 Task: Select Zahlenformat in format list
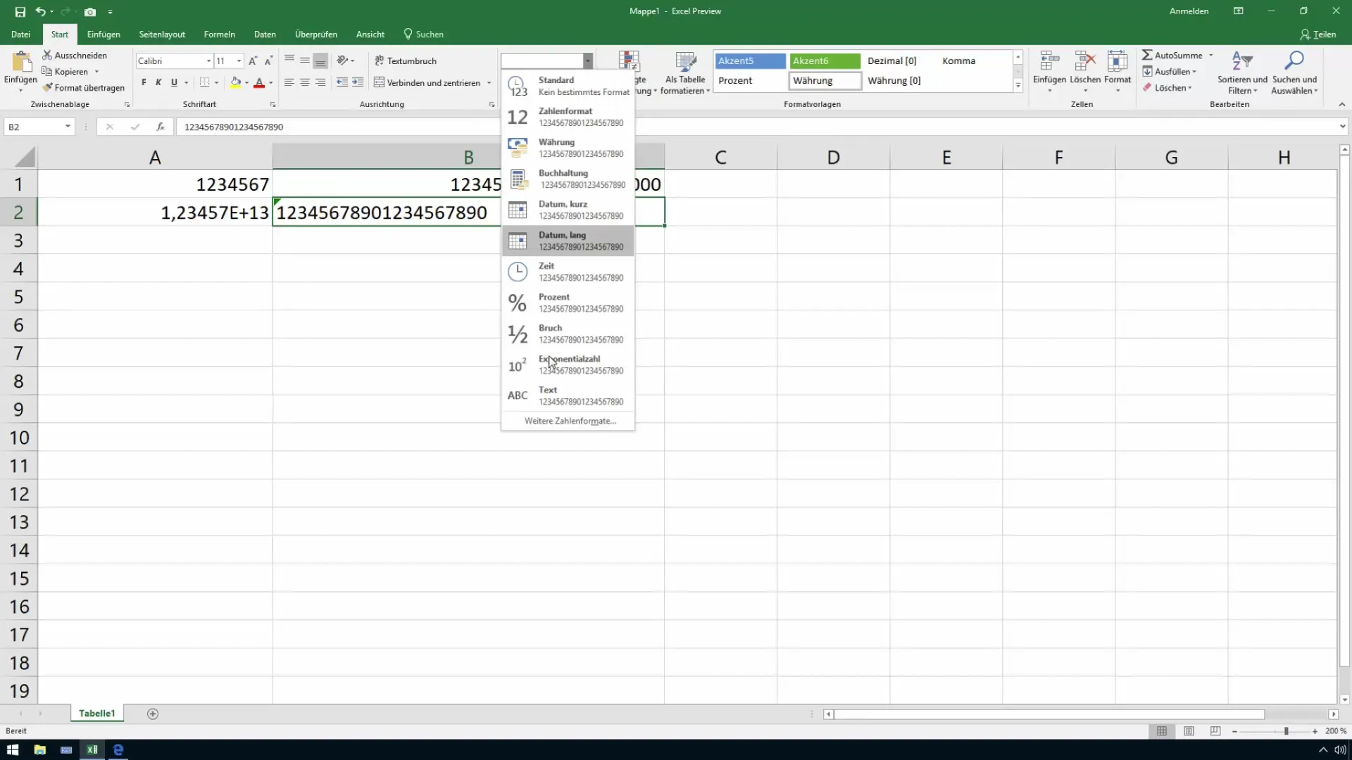coord(568,117)
